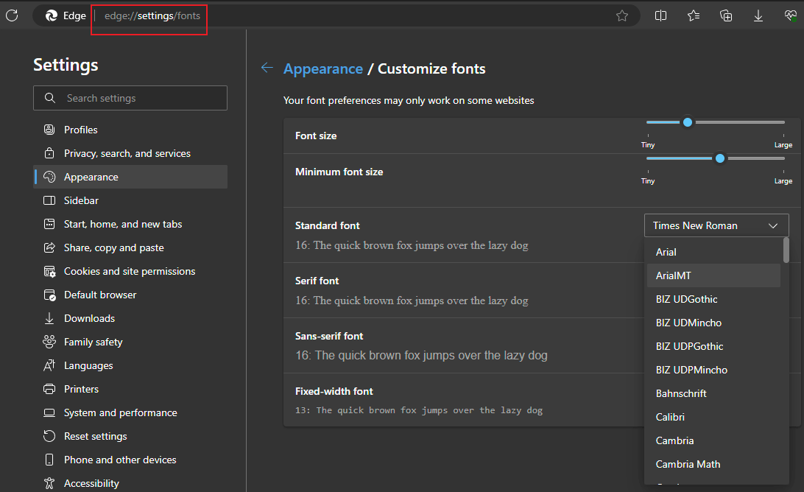The height and width of the screenshot is (492, 804).
Task: Click the Font size slider handle
Action: pyautogui.click(x=688, y=122)
